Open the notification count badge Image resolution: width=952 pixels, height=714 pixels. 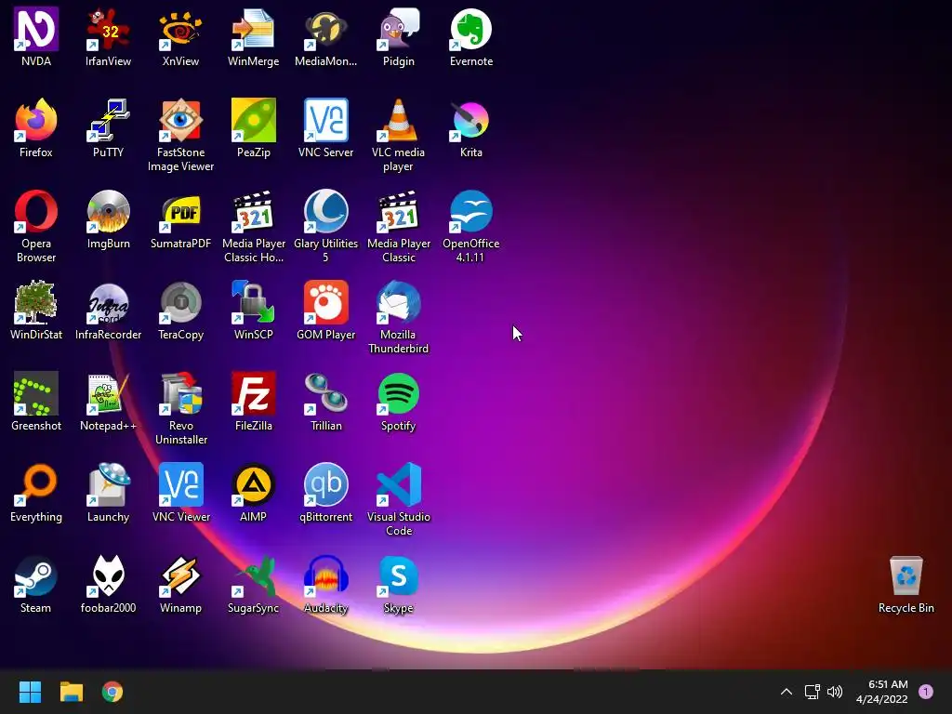coord(926,692)
